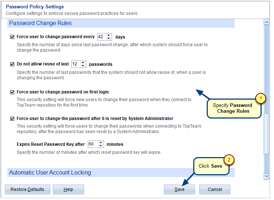
Task: Uncheck force change after System Administrator reset
Action: coord(12,119)
